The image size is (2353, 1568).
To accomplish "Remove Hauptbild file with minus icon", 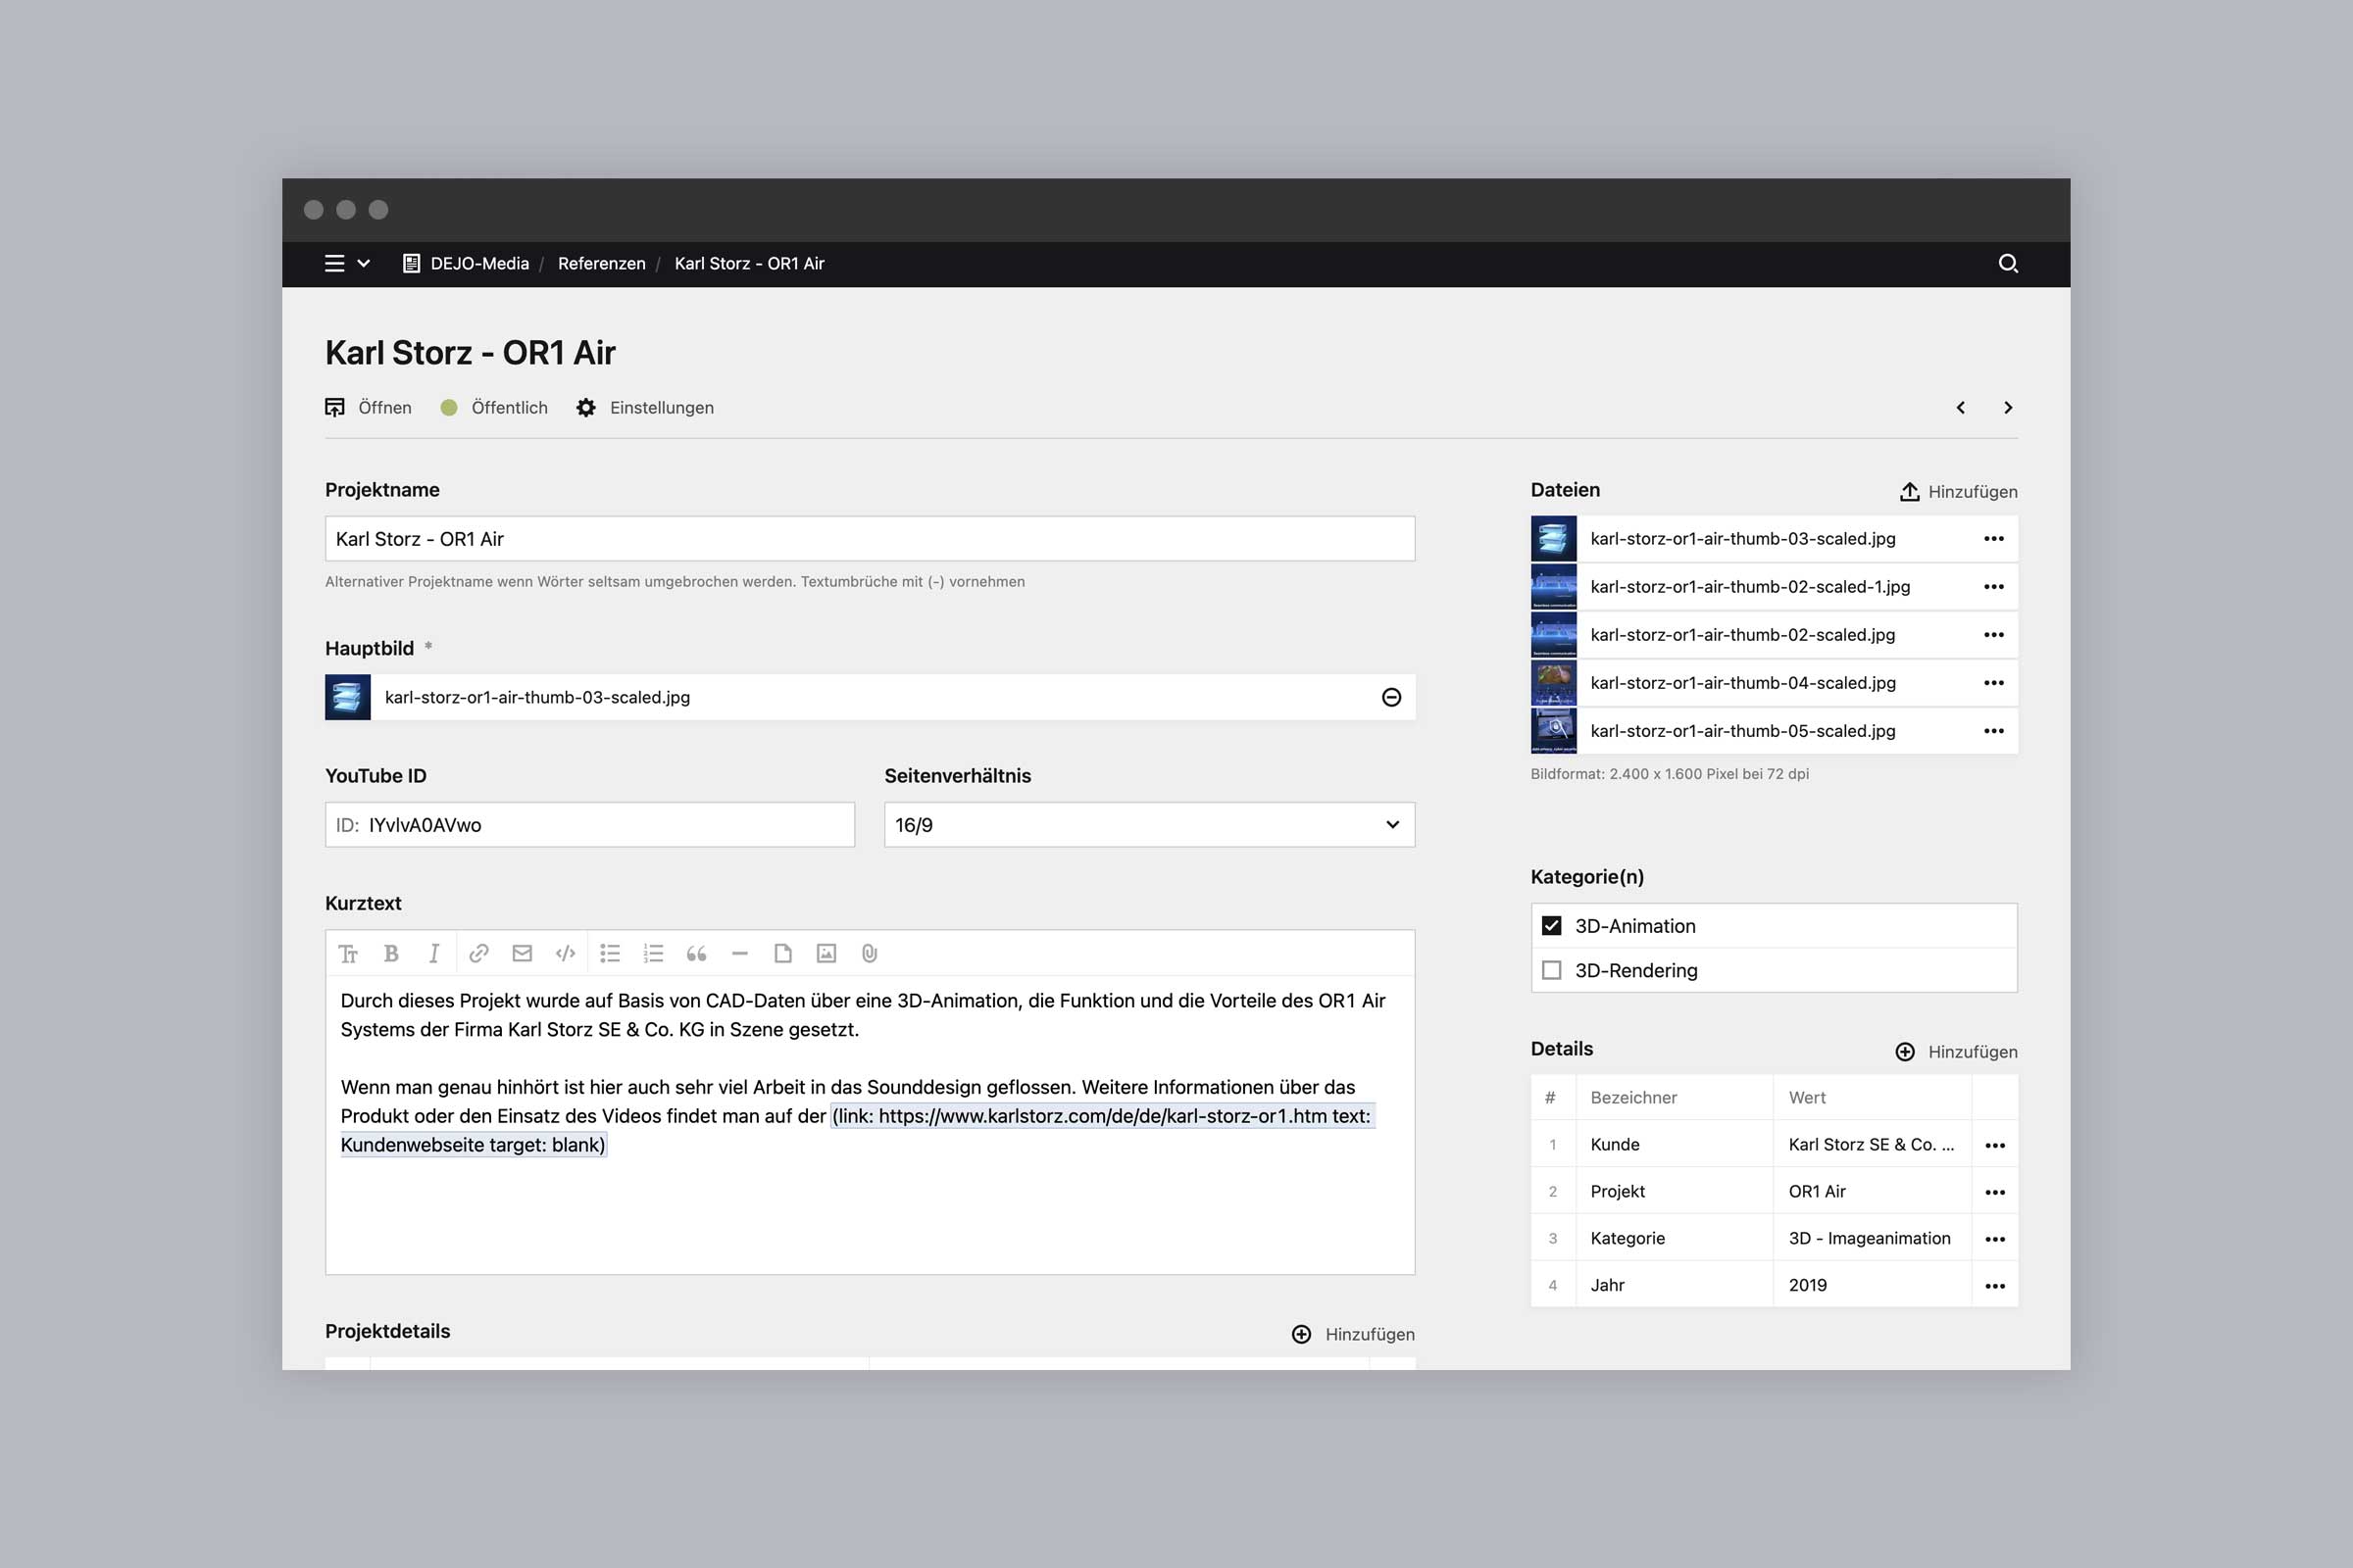I will click(1390, 697).
